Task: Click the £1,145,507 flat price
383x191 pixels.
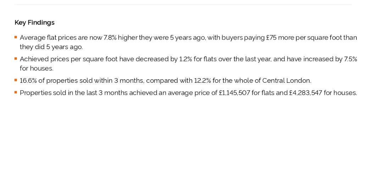Action: (234, 93)
